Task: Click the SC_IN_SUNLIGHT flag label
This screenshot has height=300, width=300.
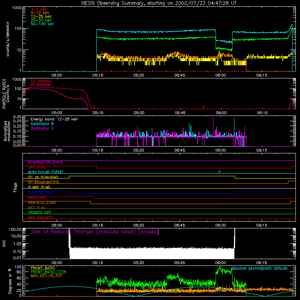Action: [x=43, y=177]
